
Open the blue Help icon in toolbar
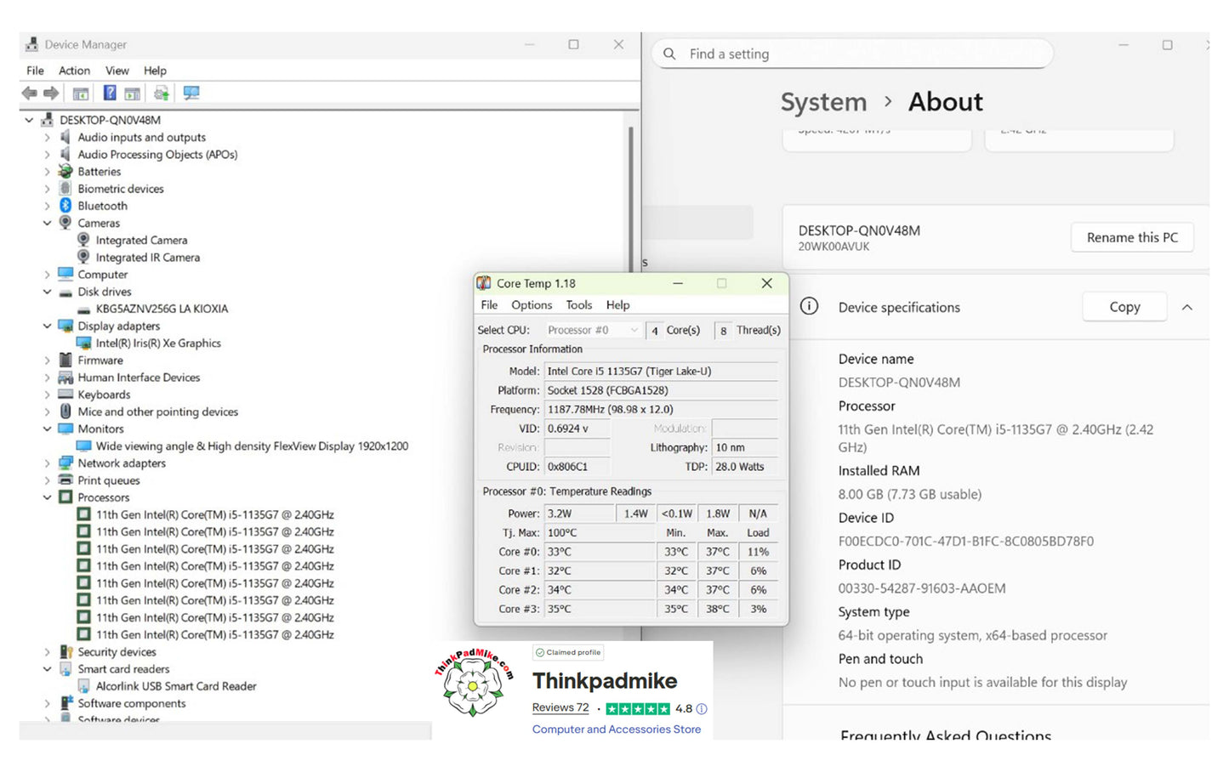coord(110,94)
